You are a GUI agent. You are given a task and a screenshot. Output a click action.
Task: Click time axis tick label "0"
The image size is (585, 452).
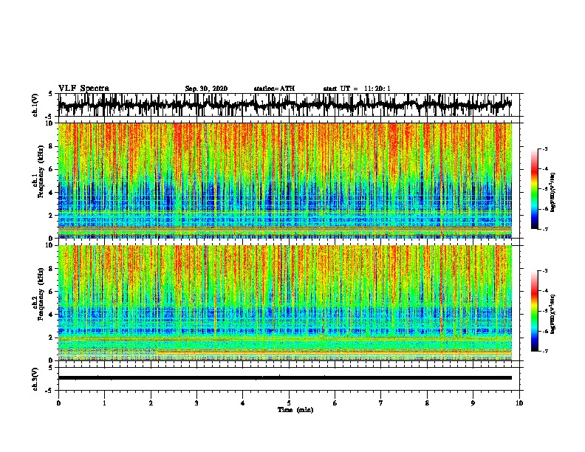point(58,403)
